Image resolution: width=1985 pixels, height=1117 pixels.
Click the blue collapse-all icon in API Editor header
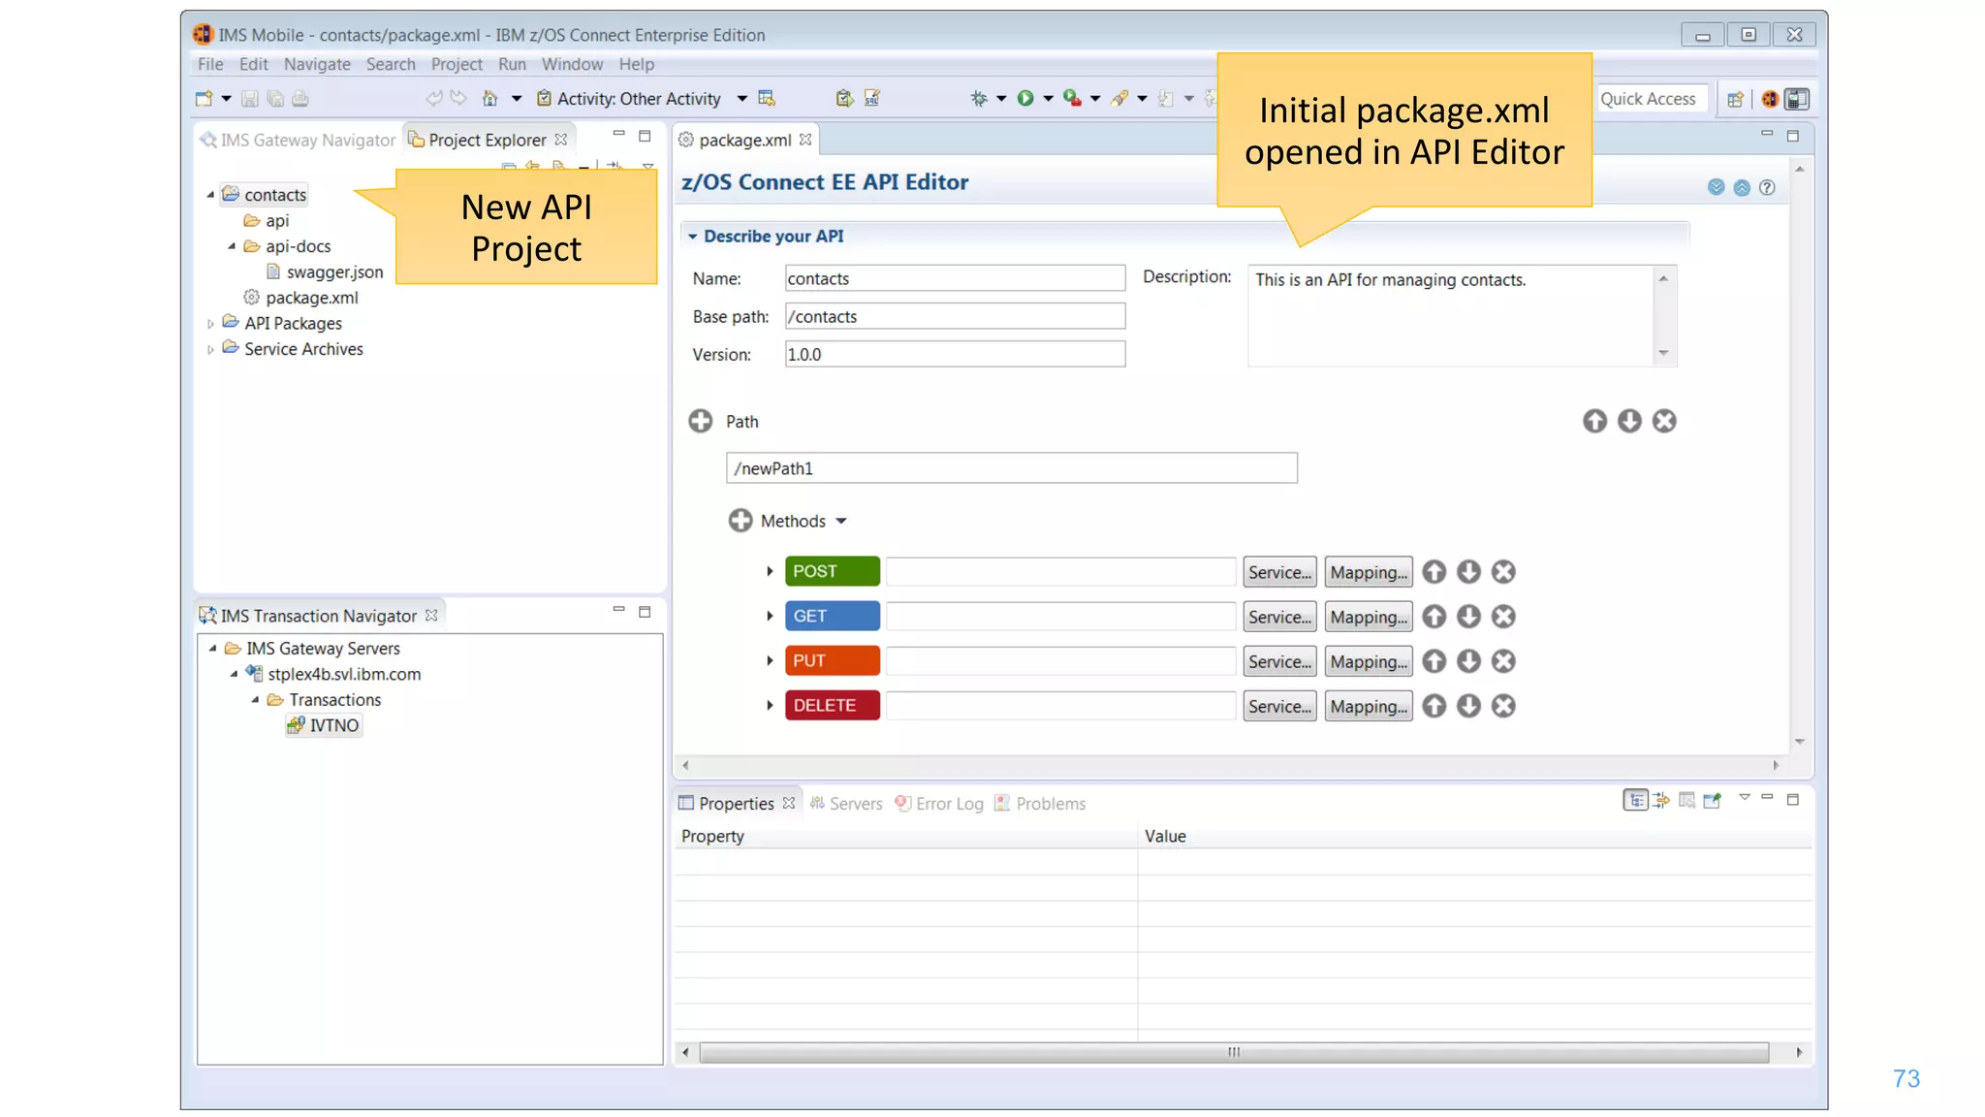(x=1742, y=187)
